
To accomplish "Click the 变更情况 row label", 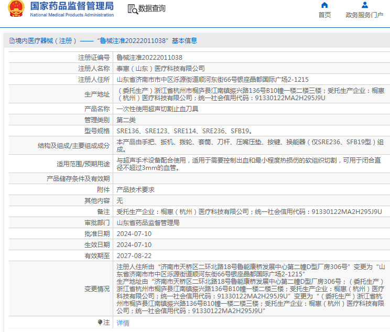I will click(x=97, y=288).
